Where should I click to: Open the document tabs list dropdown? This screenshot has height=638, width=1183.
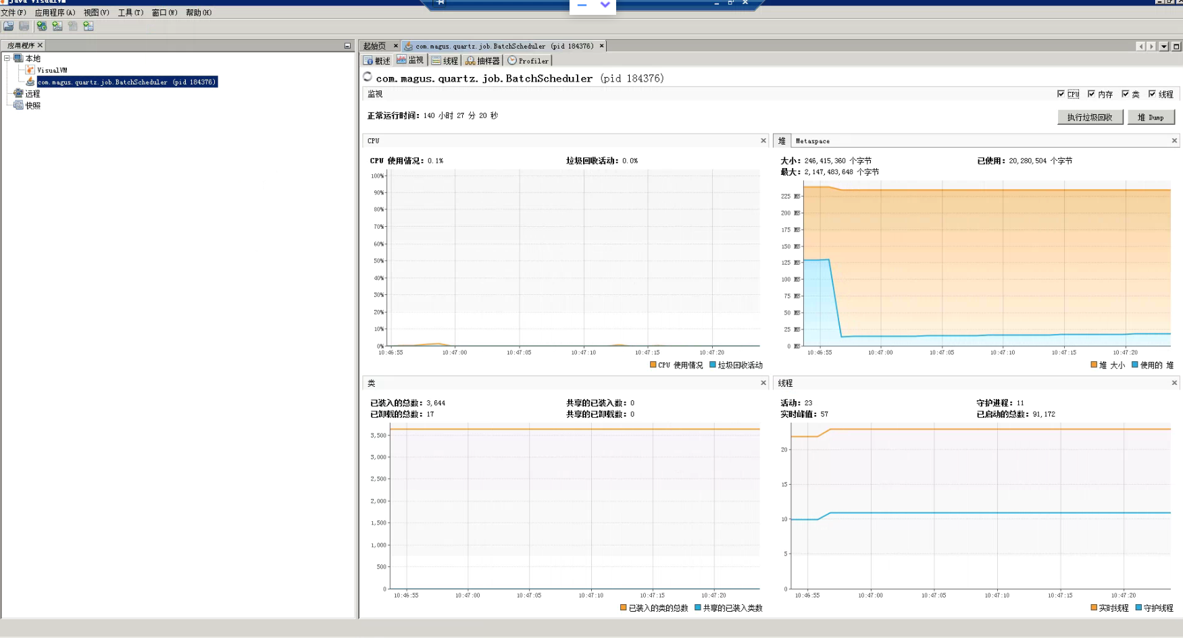(x=1163, y=47)
